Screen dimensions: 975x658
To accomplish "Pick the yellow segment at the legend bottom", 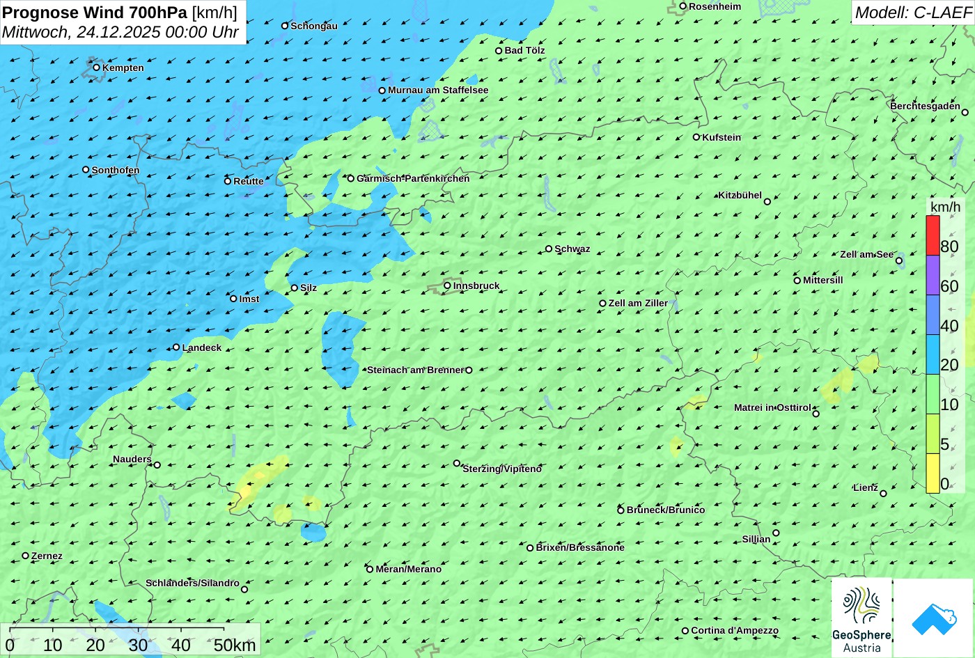I will pyautogui.click(x=933, y=473).
